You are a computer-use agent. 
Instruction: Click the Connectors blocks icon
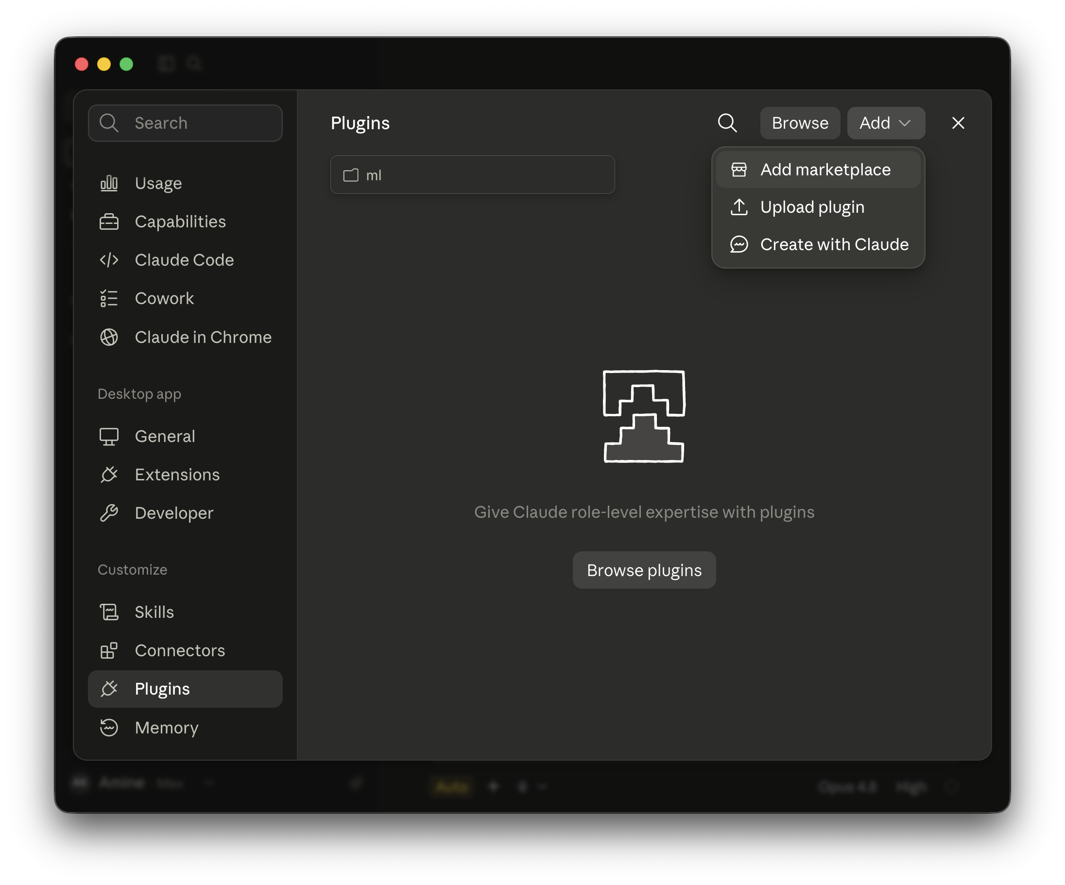point(109,650)
